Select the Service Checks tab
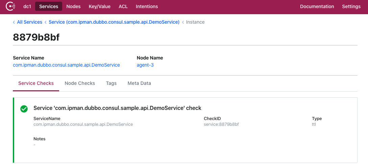Image resolution: width=368 pixels, height=164 pixels. click(36, 83)
